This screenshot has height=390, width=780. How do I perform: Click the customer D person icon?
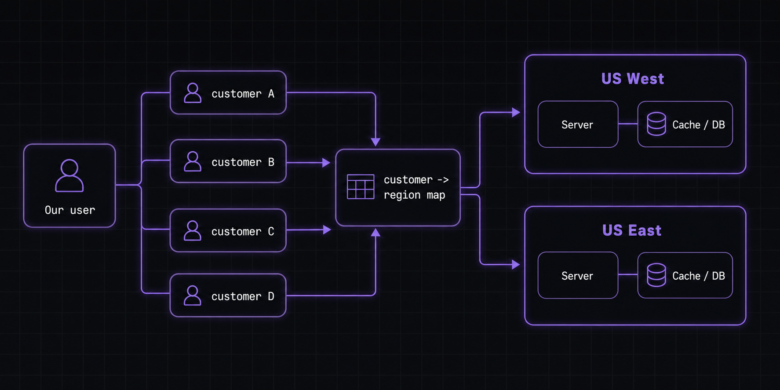pos(193,295)
